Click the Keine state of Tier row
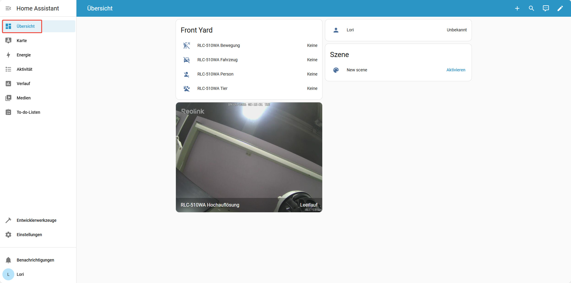 (x=312, y=88)
